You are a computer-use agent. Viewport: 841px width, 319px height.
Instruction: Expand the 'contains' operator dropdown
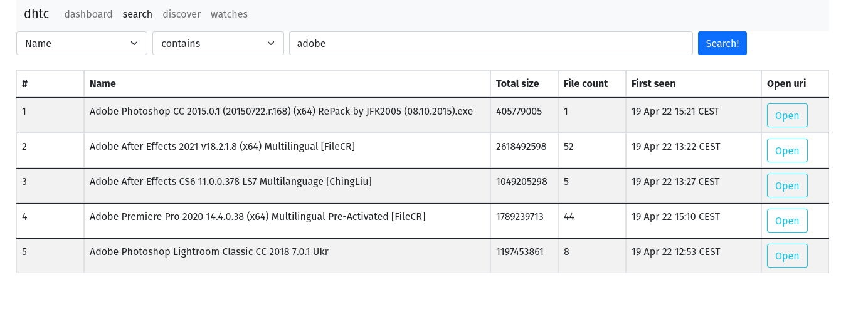coord(218,43)
